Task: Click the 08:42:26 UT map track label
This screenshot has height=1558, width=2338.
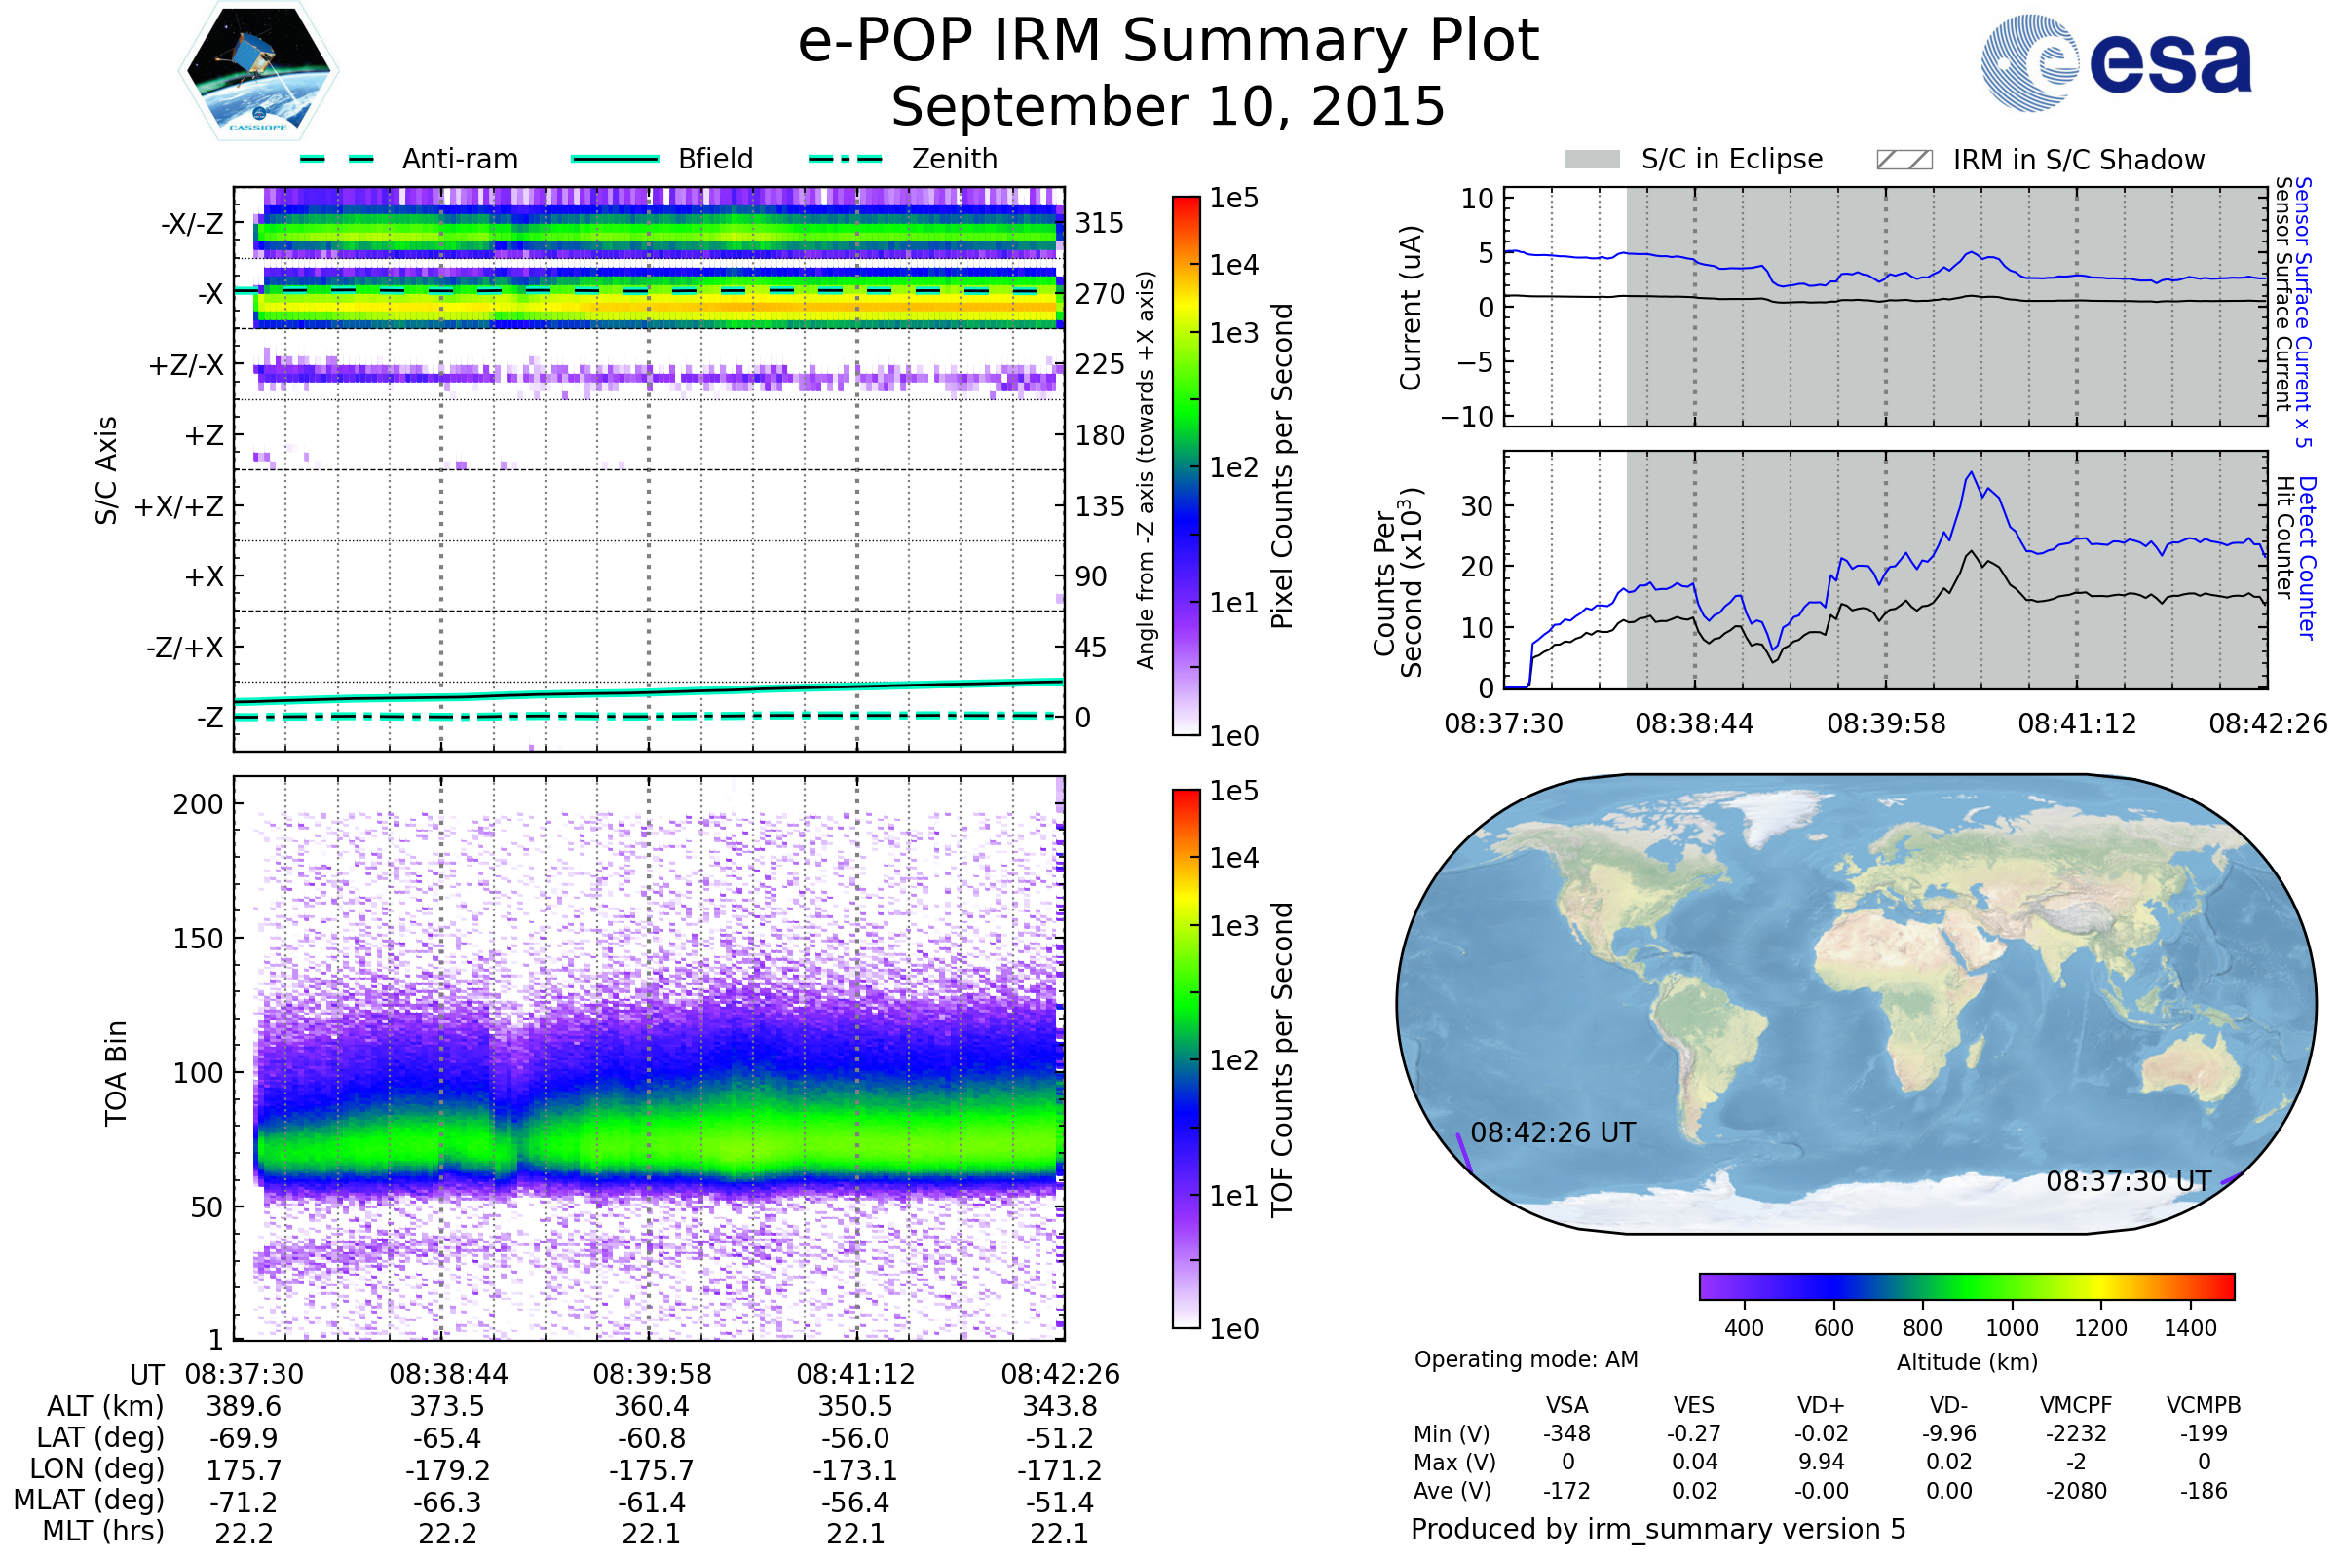Action: pyautogui.click(x=1552, y=1132)
